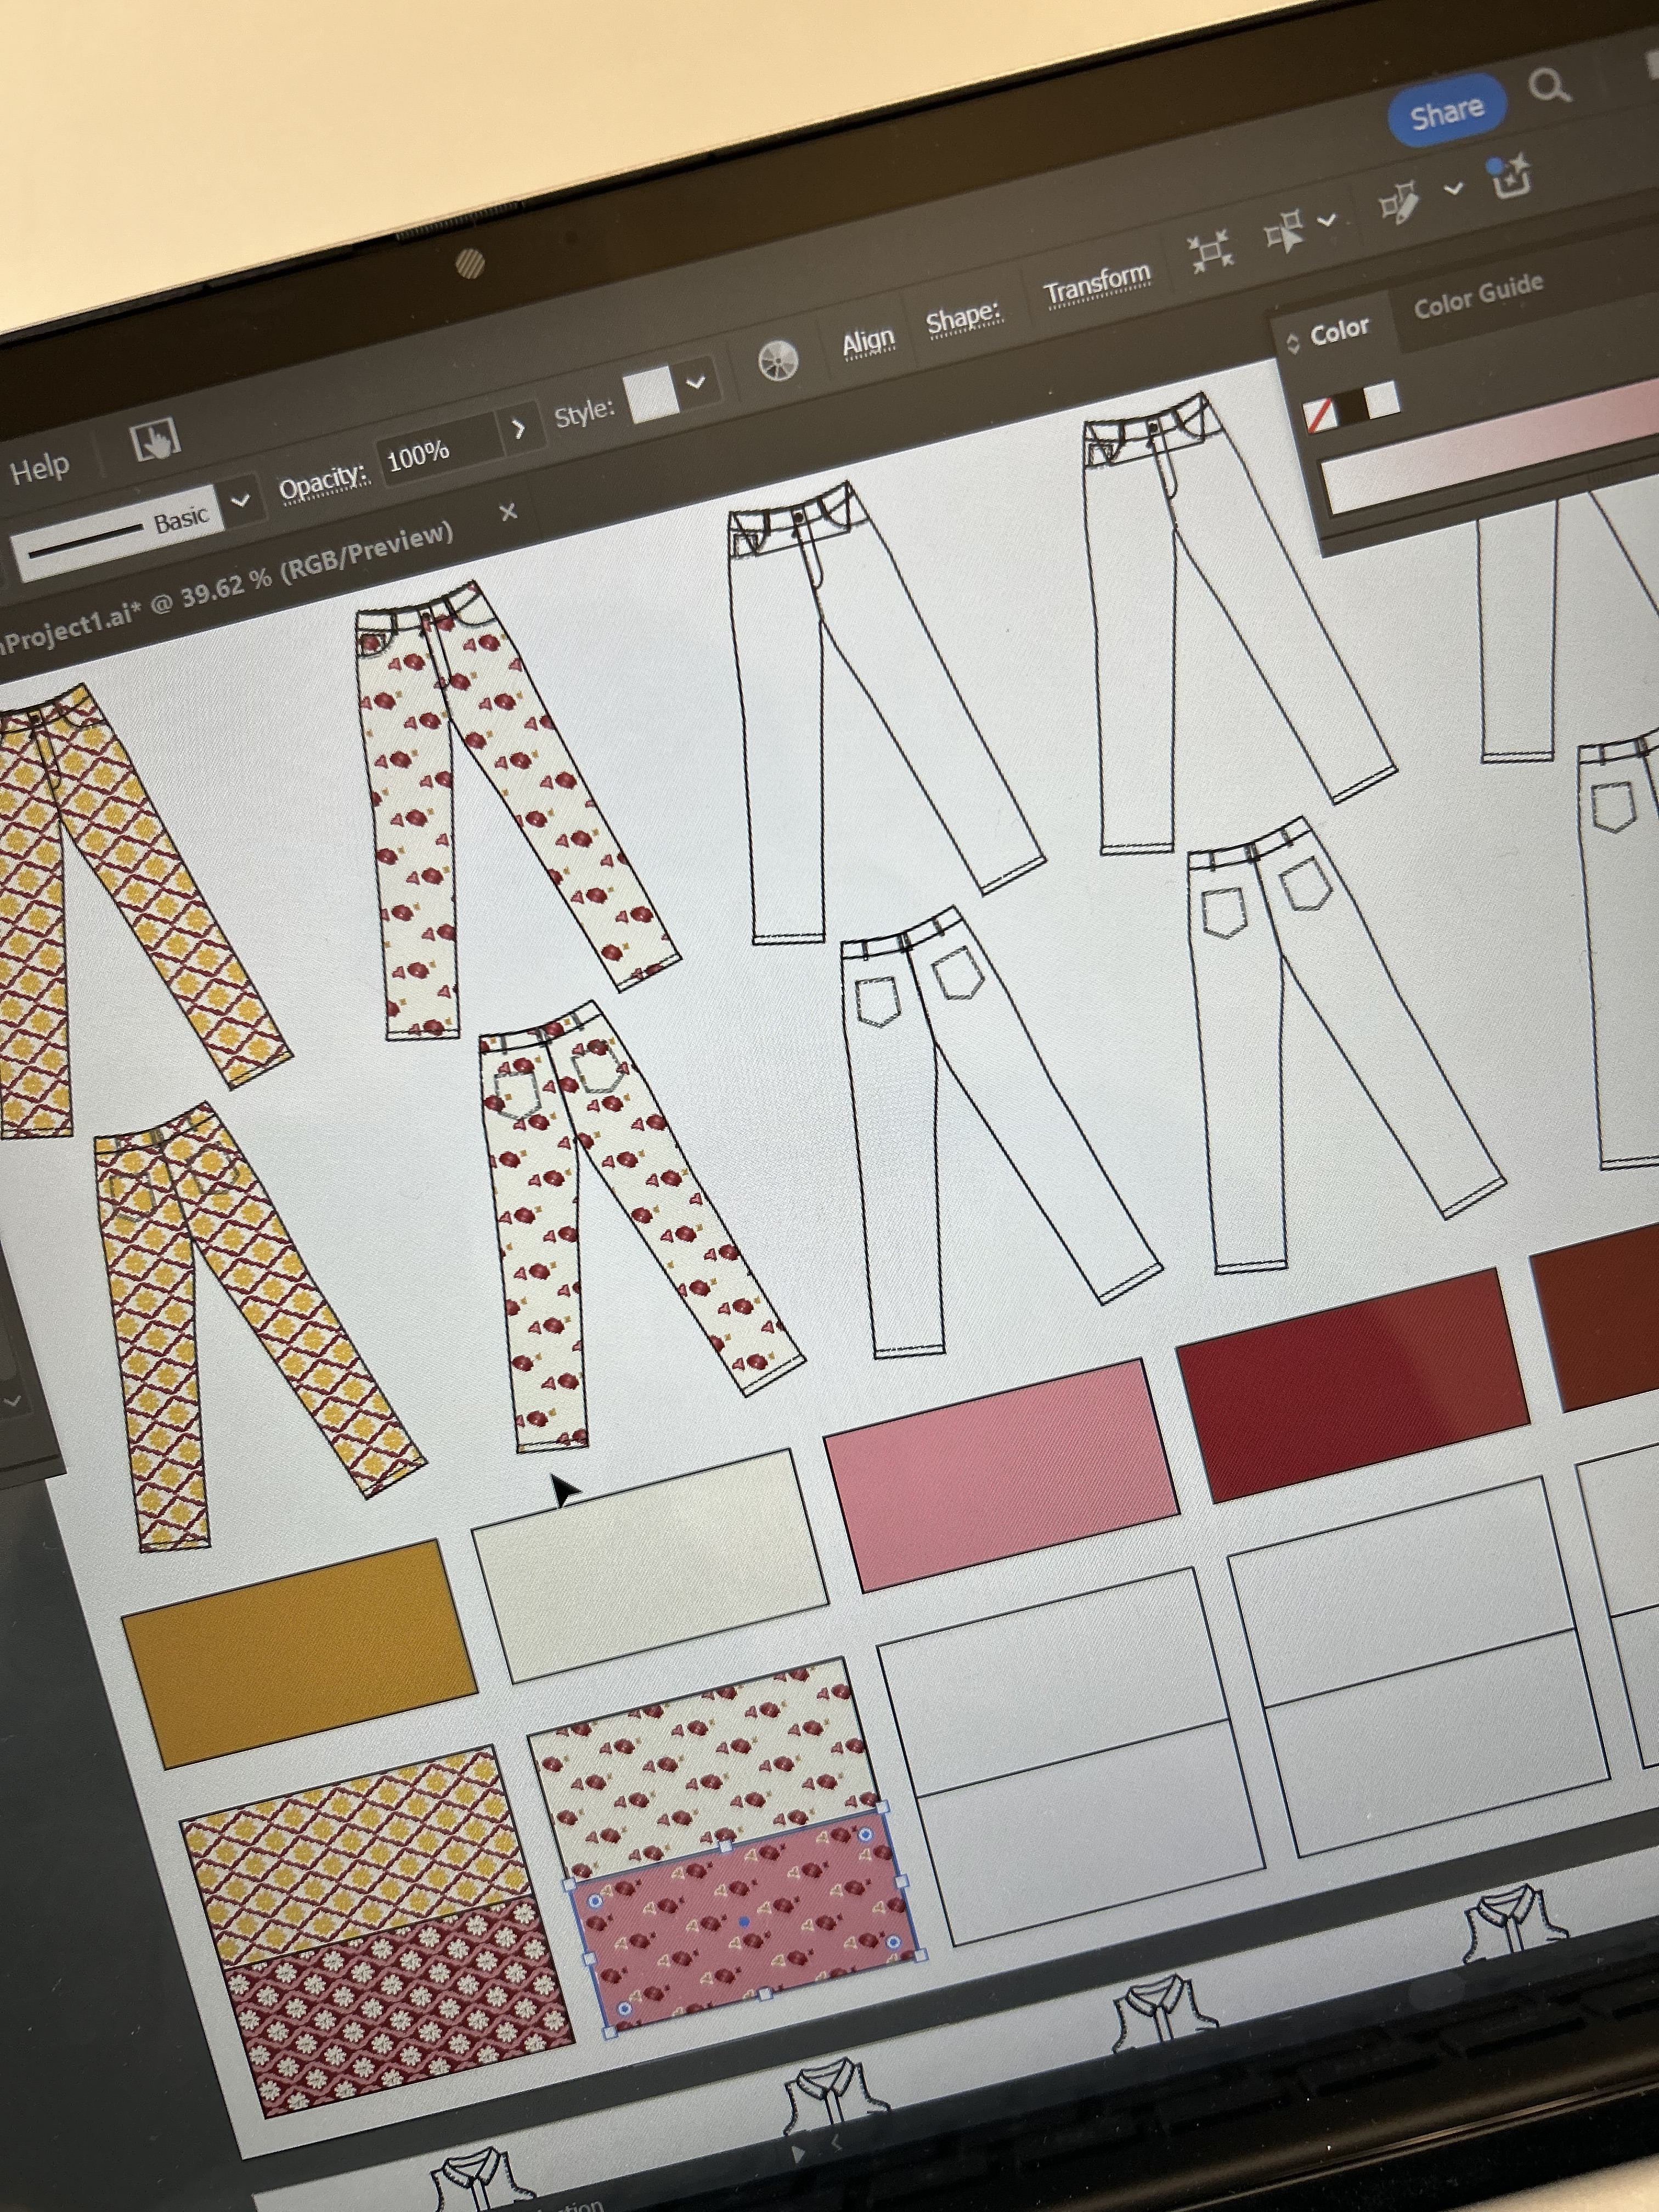Image resolution: width=1659 pixels, height=2212 pixels.
Task: Open the Basic brush definition dropdown
Action: (241, 500)
